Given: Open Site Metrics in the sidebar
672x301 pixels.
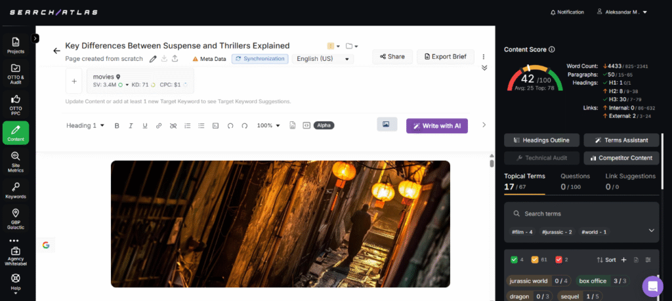Looking at the screenshot, I should pyautogui.click(x=16, y=162).
